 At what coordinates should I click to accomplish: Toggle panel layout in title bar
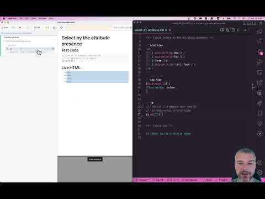tap(249, 23)
